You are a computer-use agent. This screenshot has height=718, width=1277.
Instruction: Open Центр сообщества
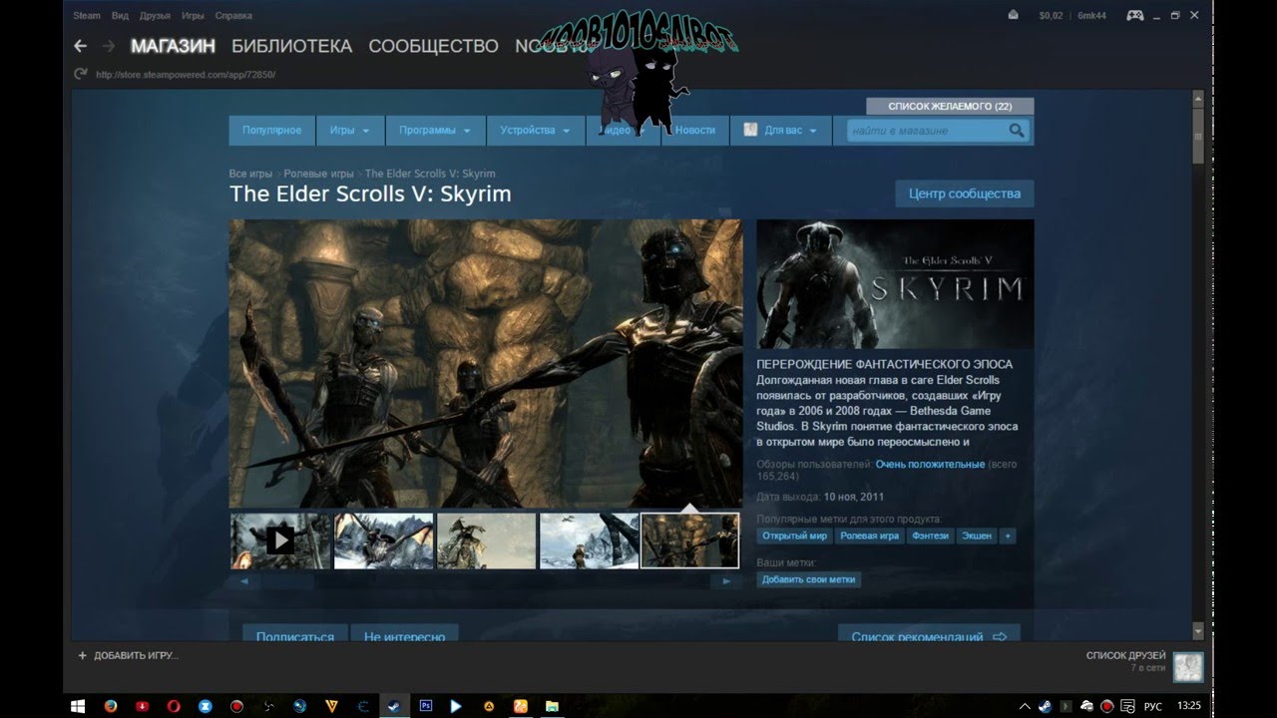click(x=965, y=193)
